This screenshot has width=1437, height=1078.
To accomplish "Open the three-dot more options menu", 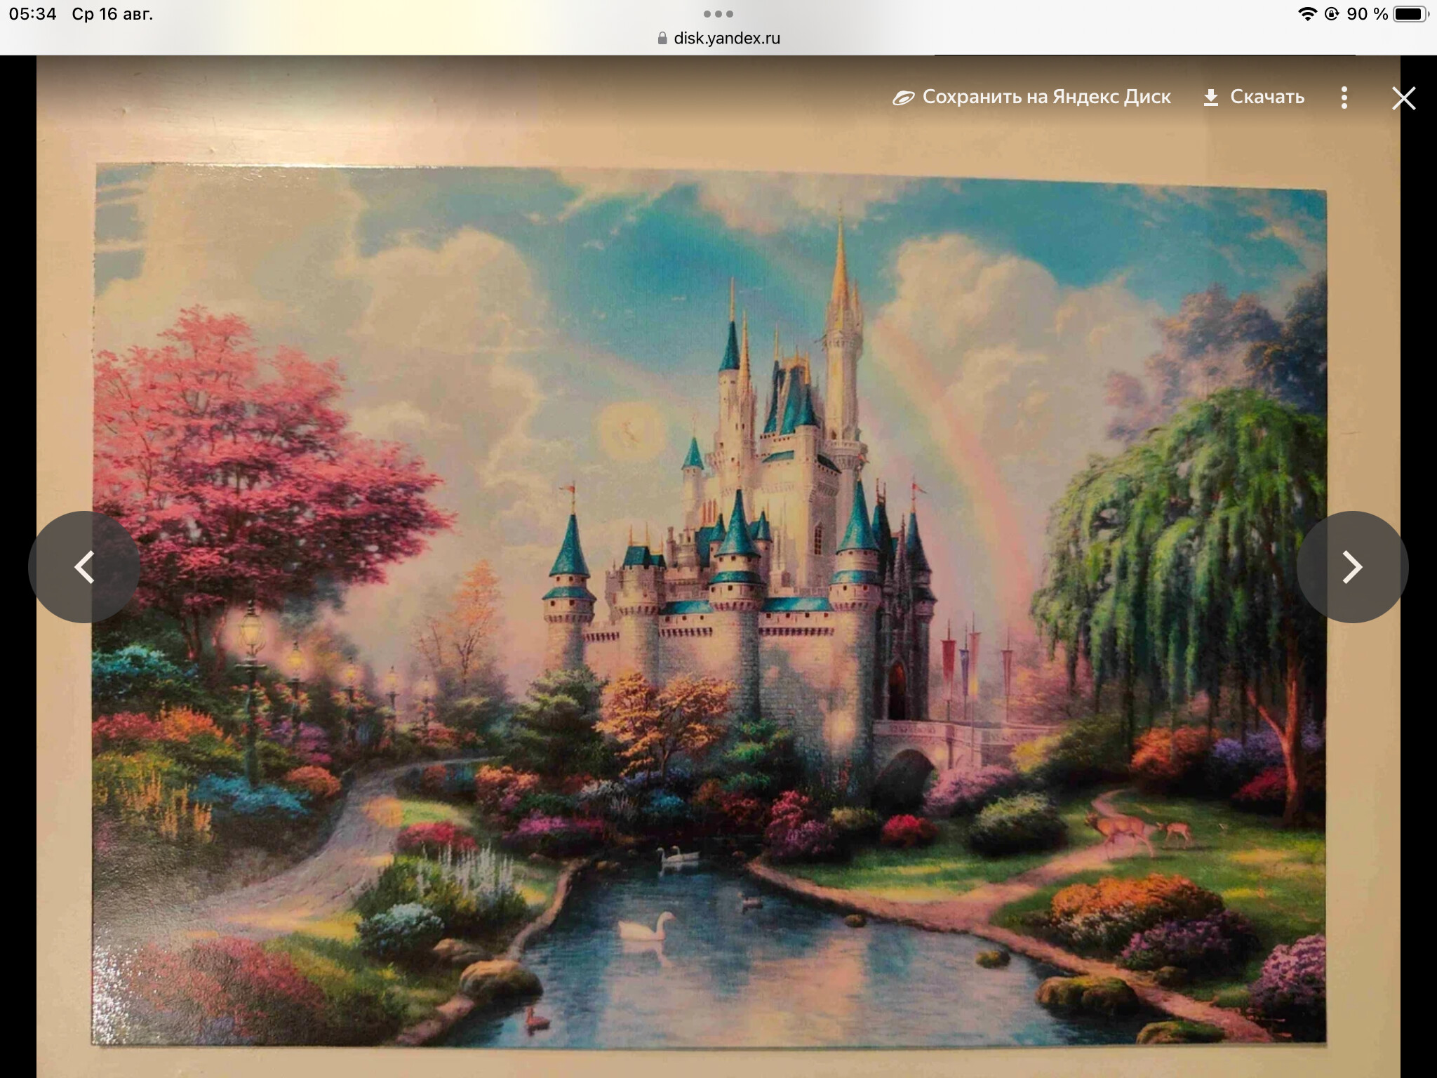I will click(x=1344, y=98).
